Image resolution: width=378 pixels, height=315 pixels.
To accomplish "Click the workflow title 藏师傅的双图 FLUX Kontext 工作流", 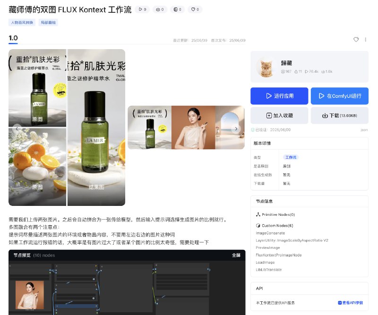I will [x=70, y=9].
